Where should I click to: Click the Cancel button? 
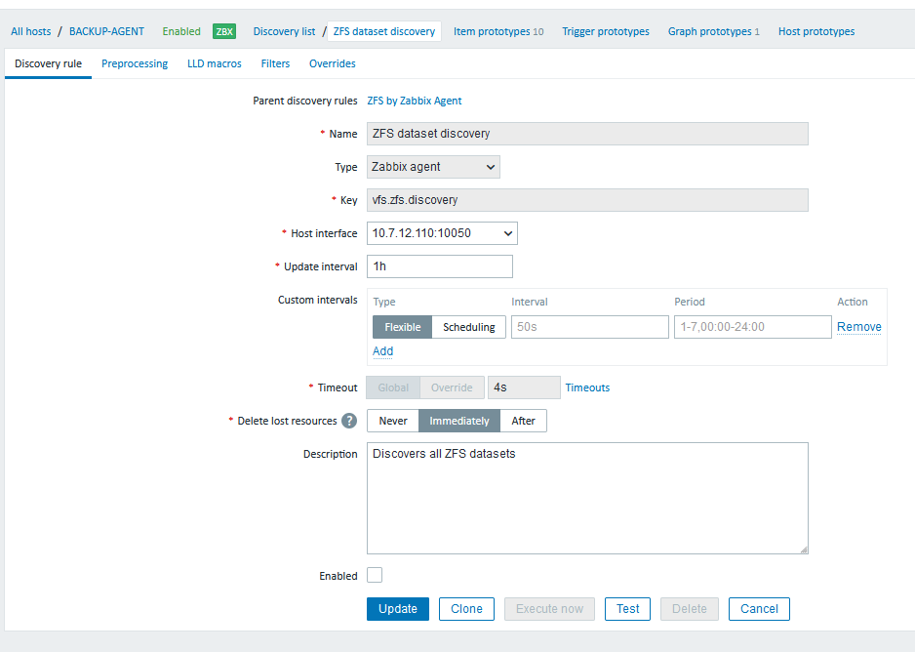pos(759,609)
